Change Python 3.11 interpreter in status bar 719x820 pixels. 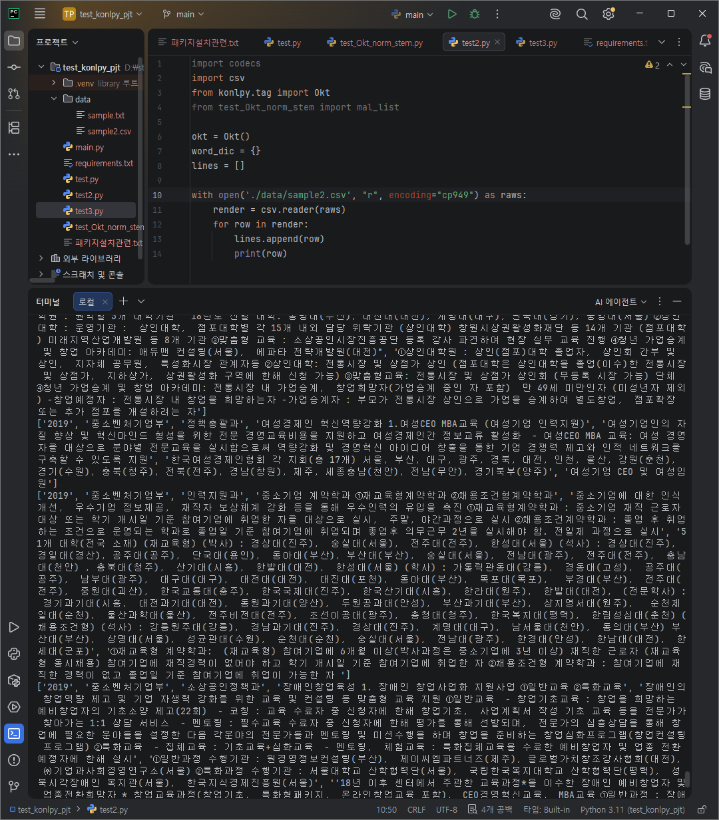pyautogui.click(x=632, y=809)
